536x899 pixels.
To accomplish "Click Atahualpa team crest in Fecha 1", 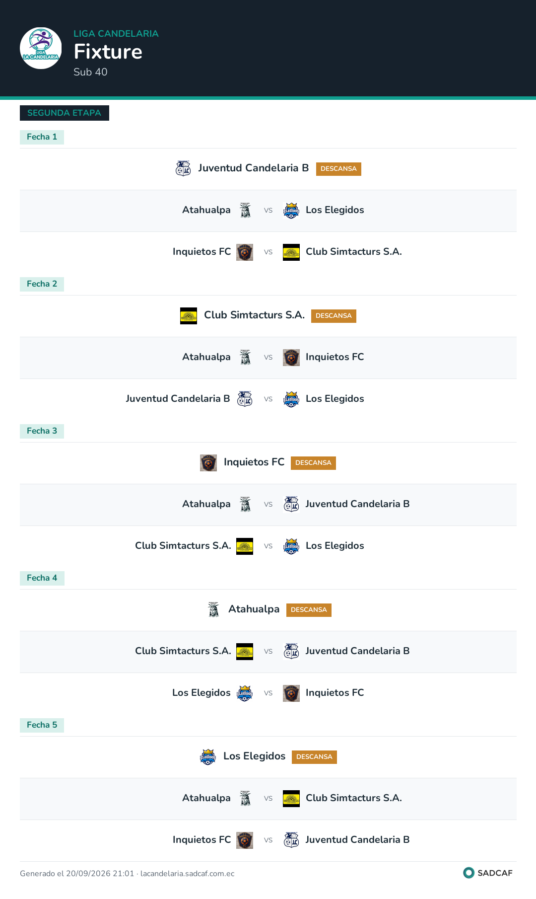I will [x=245, y=210].
